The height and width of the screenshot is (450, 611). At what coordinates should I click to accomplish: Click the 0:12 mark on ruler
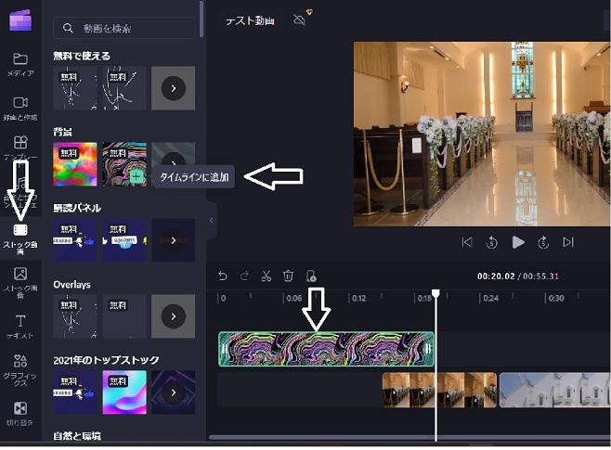pos(358,298)
